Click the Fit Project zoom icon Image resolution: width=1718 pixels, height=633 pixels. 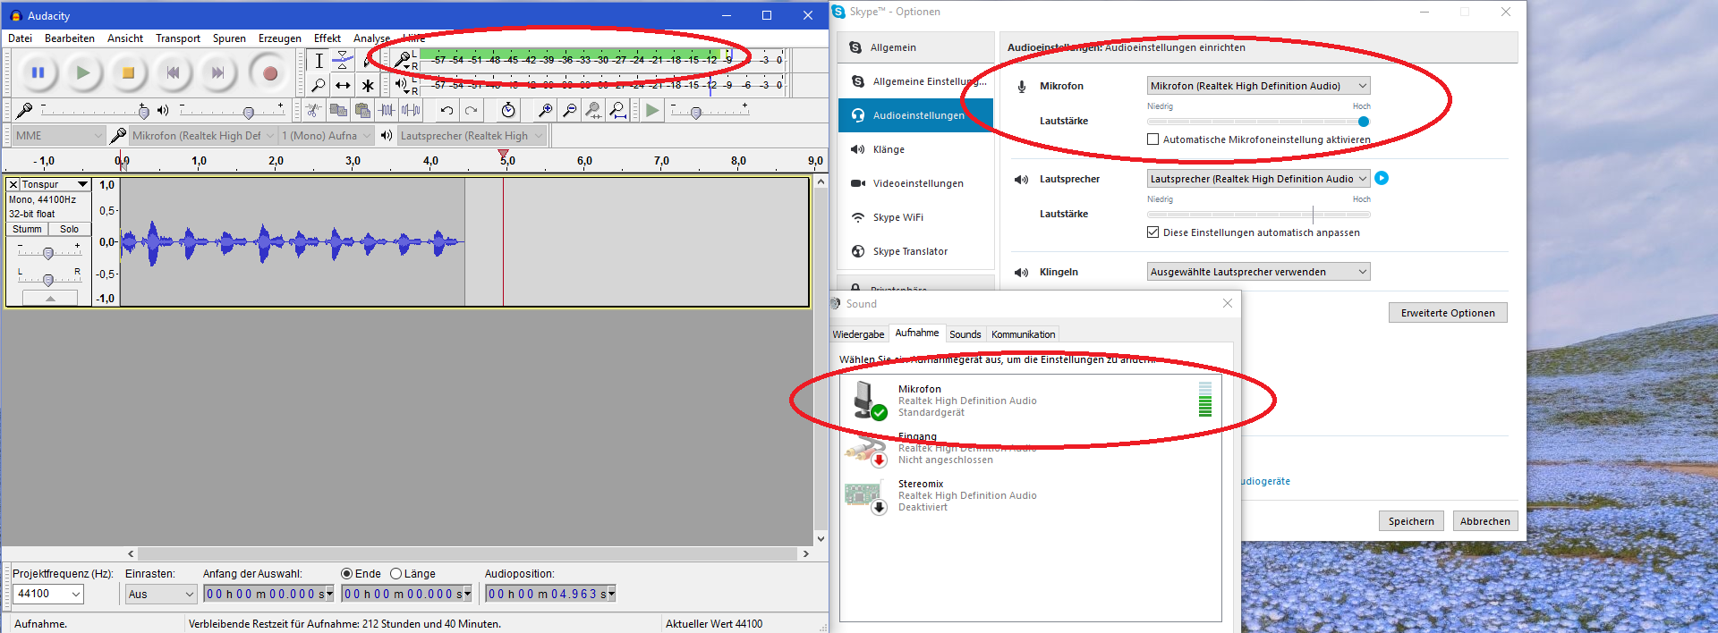tap(617, 110)
